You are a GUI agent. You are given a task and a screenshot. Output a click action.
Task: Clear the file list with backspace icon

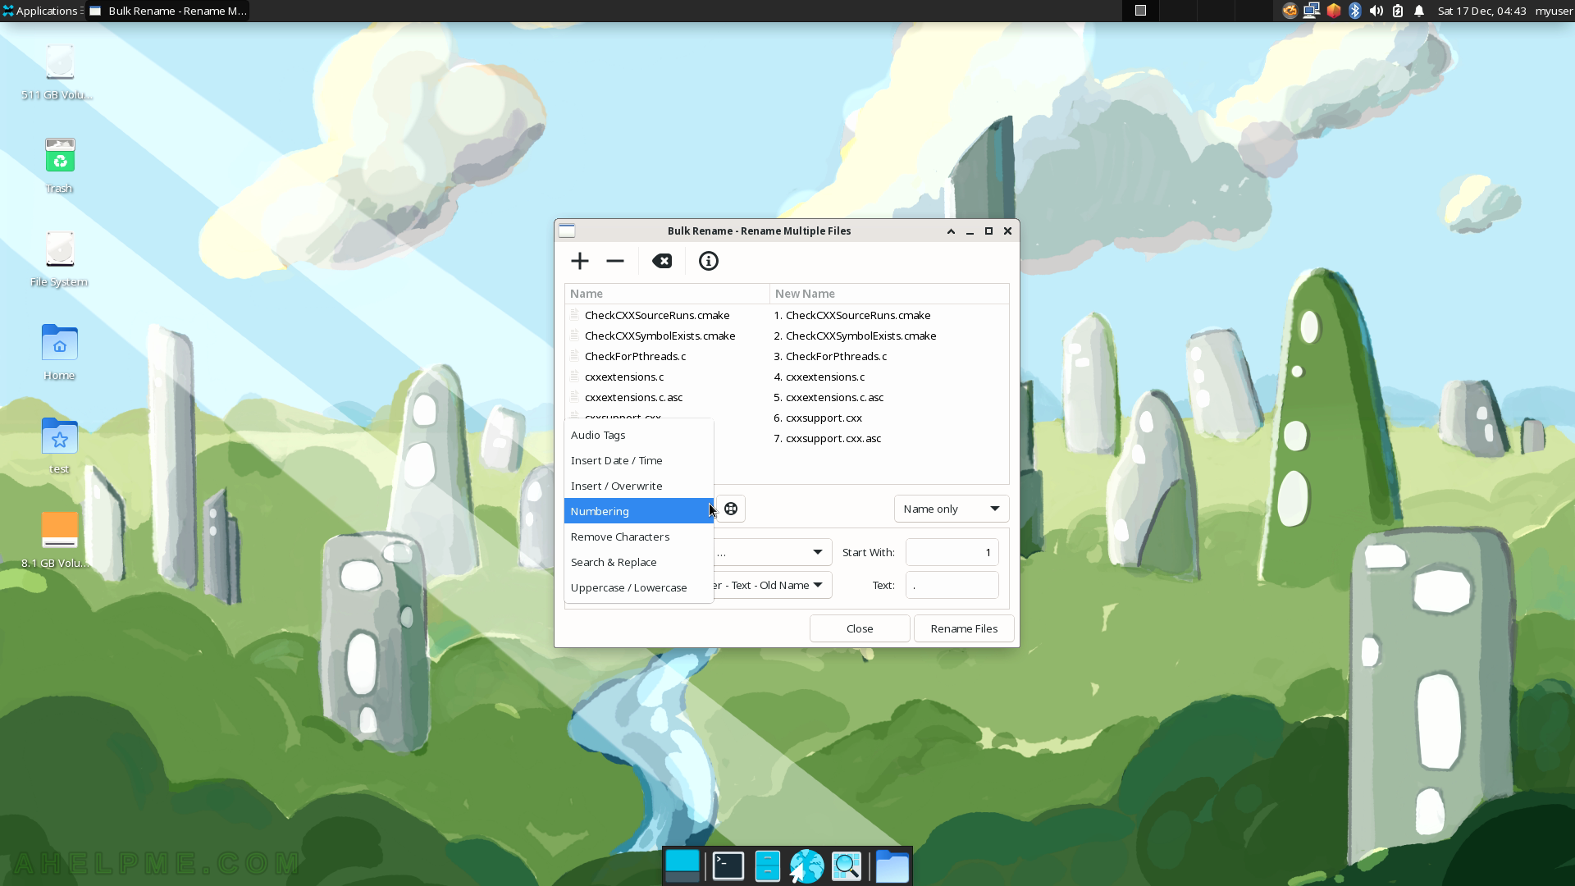point(662,261)
